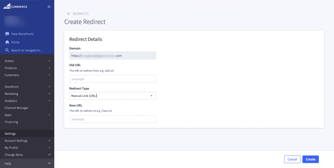
Task: Open the Redirect Type dropdown
Action: click(x=112, y=96)
